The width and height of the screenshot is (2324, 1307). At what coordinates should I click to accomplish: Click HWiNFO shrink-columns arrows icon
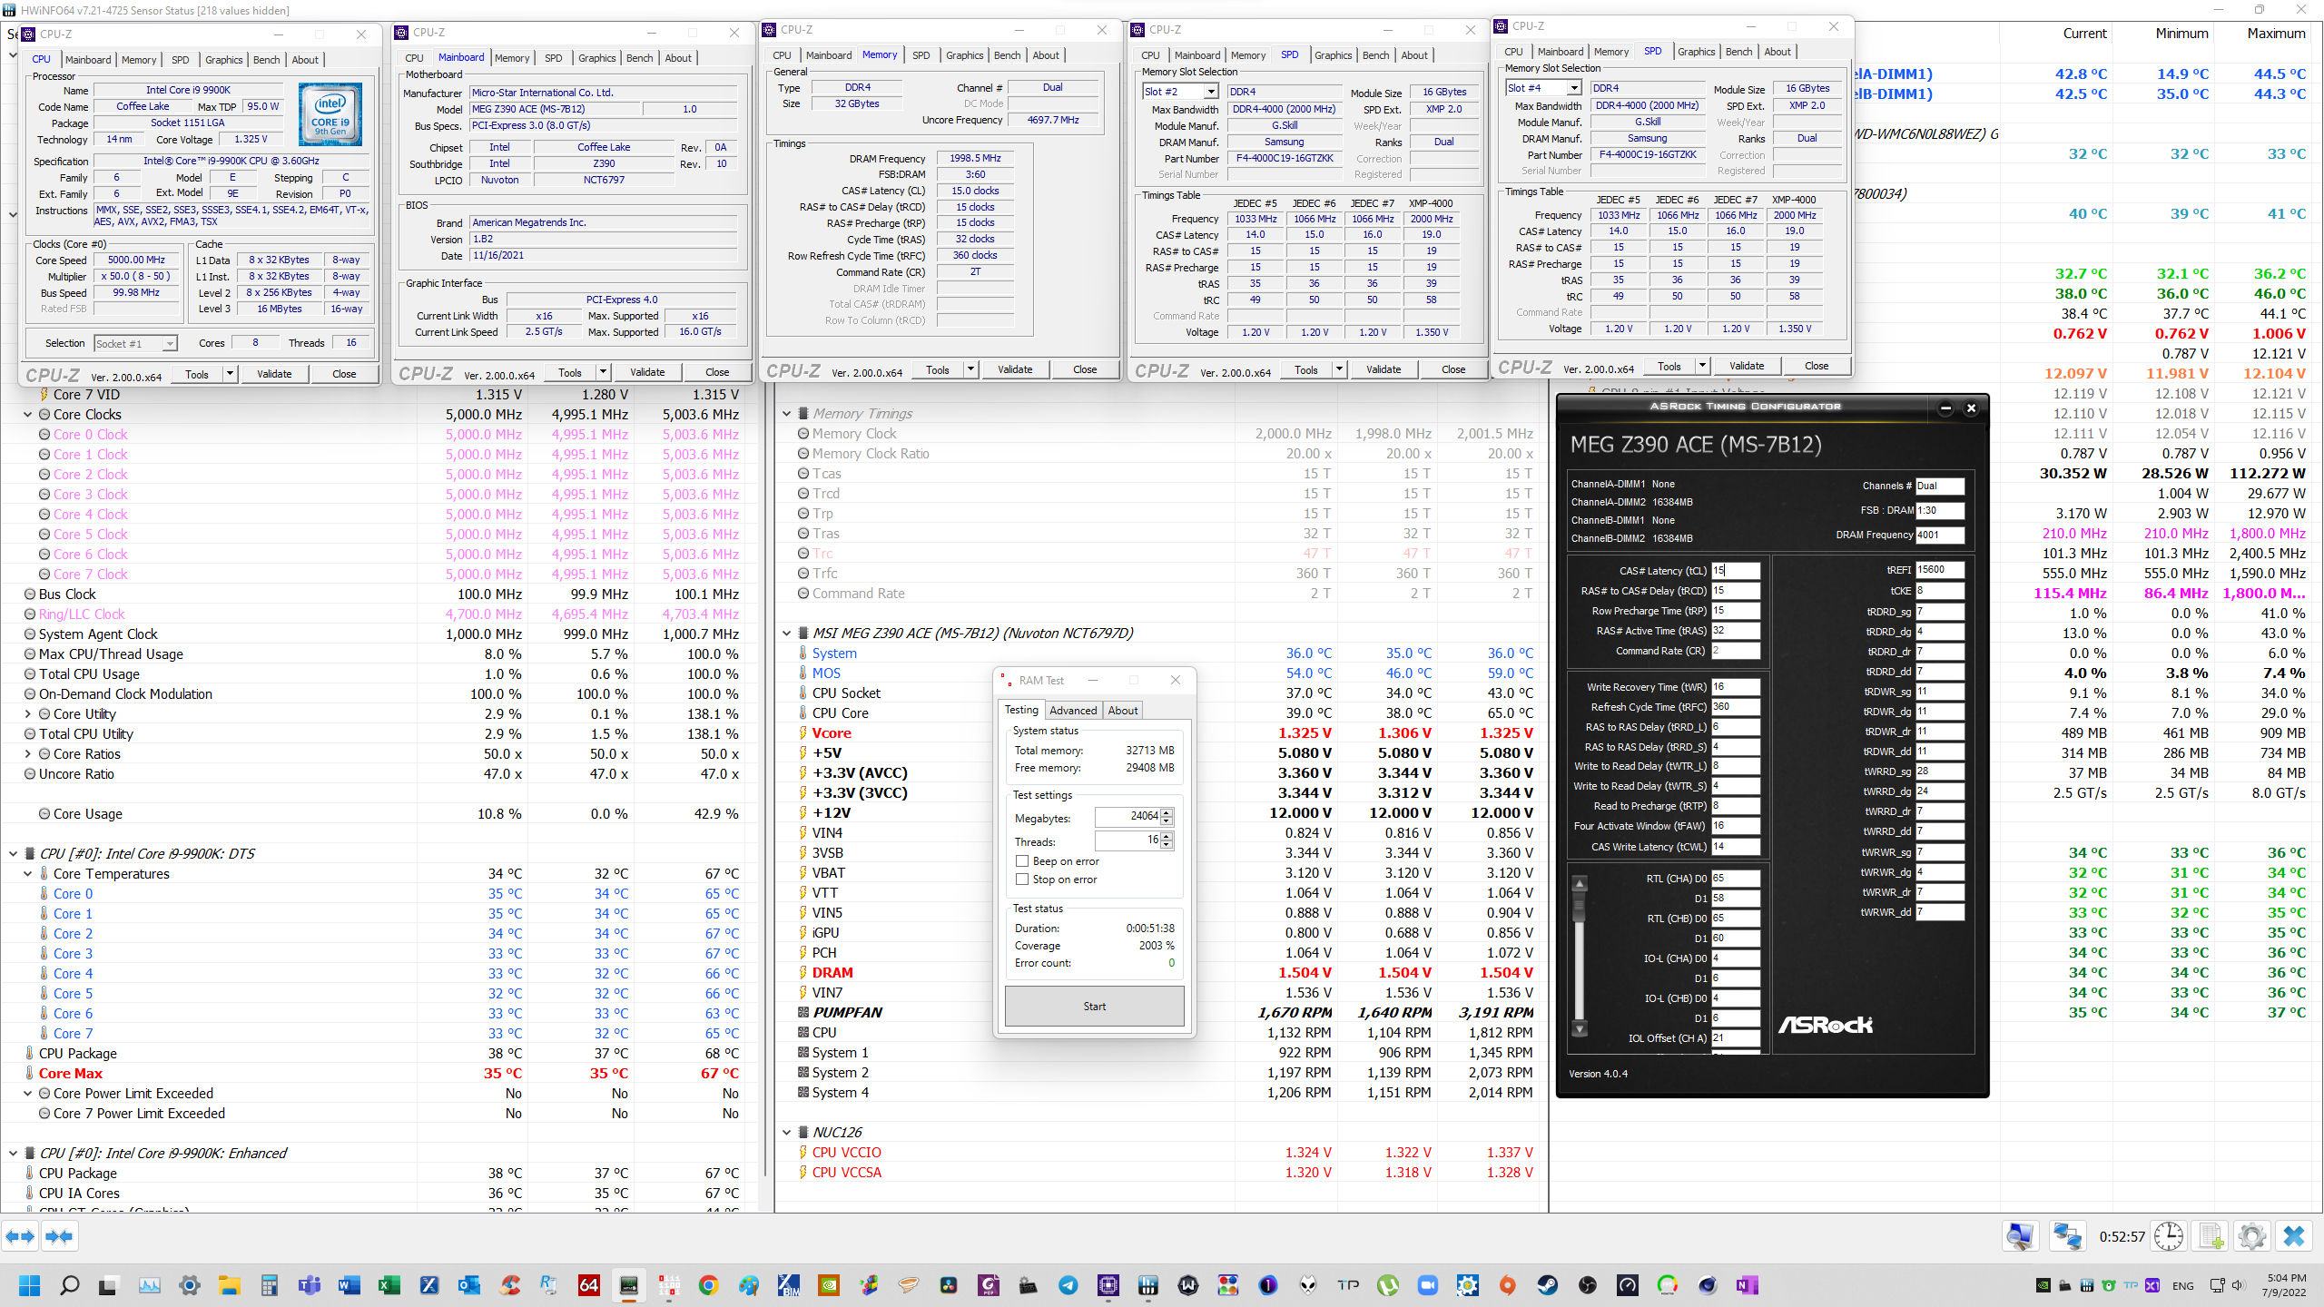tap(59, 1236)
